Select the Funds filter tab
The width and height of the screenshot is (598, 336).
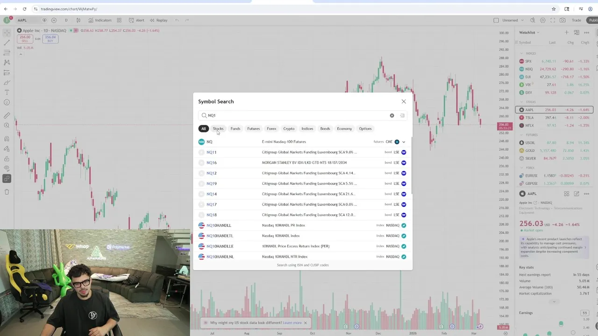(235, 129)
